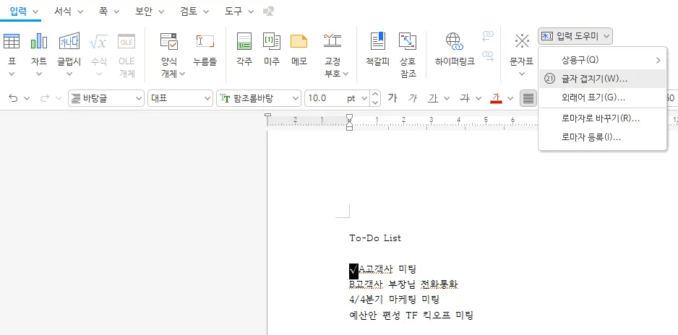Insert a 메모 note
Screen dimensions: 678x335
(x=299, y=42)
